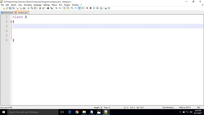This screenshot has height=115, width=204.
Task: Toggle the highlighted Indent Guide icon
Action: (x=79, y=8)
